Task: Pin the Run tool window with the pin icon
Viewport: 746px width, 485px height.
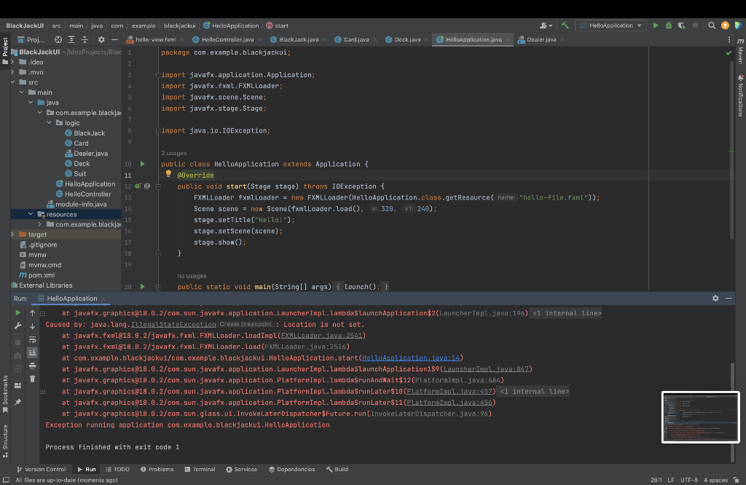Action: pos(17,401)
